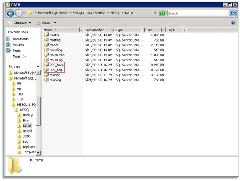This screenshot has width=240, height=181.
Task: Click folder tree scrollbar down arrow
Action: (38, 153)
